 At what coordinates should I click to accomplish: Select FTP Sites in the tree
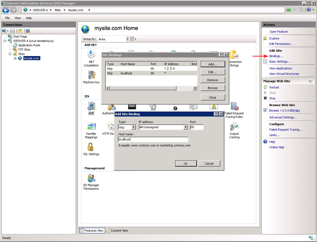pyautogui.click(x=24, y=50)
